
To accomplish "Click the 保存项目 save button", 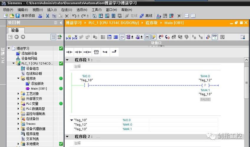I will (x=25, y=16).
